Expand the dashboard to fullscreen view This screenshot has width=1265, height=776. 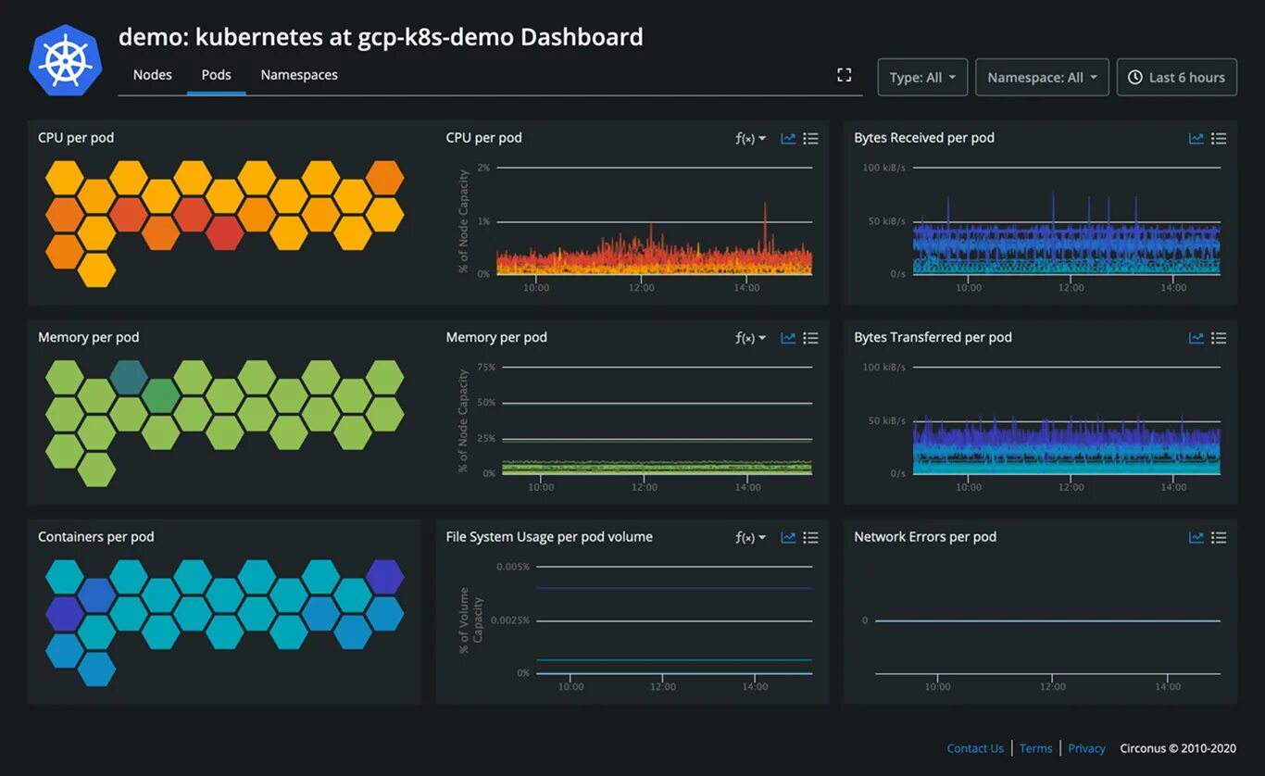coord(844,74)
